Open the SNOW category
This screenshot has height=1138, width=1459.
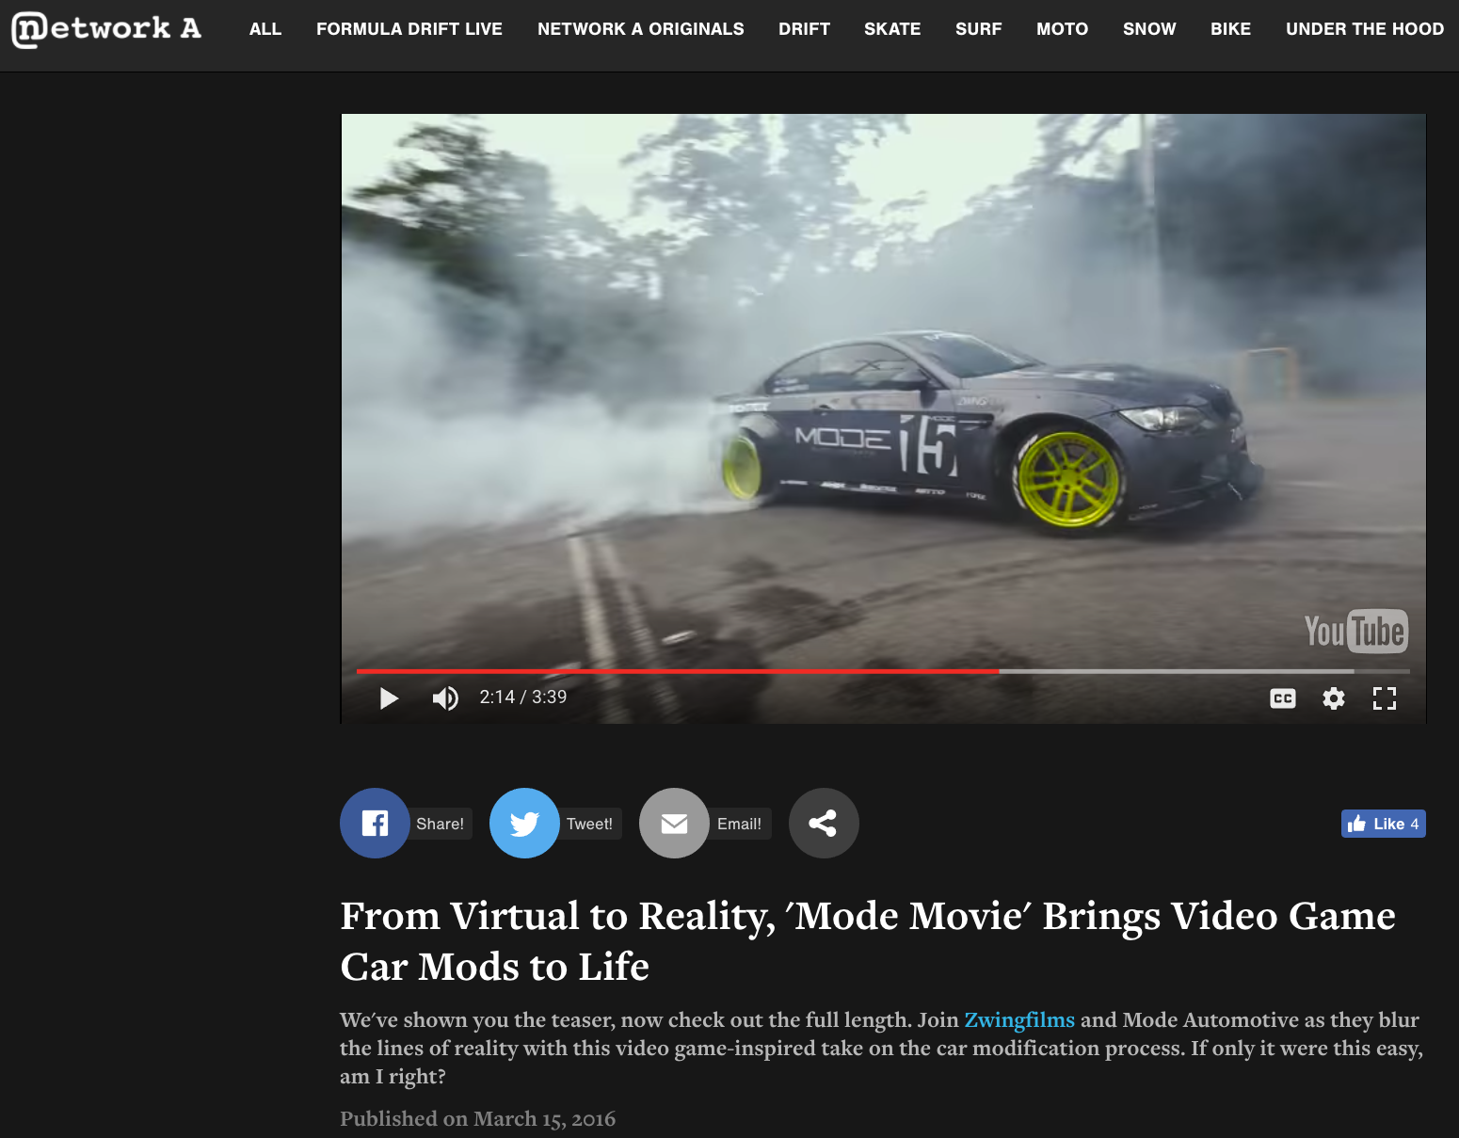(x=1149, y=29)
